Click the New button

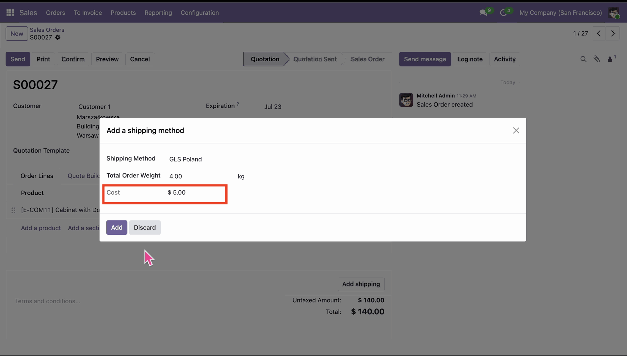[17, 34]
